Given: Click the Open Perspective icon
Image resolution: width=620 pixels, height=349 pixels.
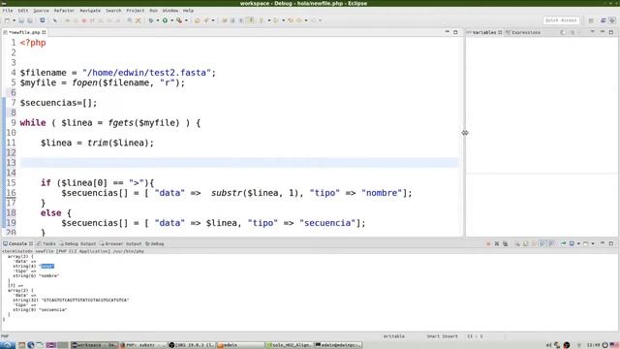Looking at the screenshot, I should click(x=591, y=20).
